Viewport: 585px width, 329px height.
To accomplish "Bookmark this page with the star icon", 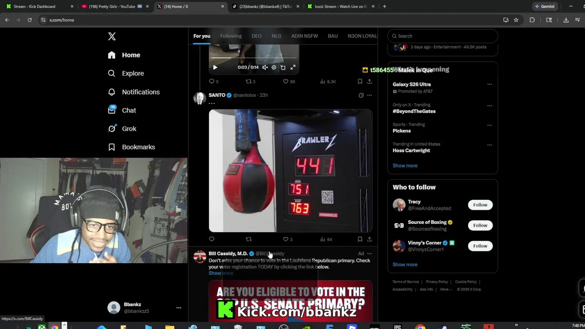I will 516,20.
